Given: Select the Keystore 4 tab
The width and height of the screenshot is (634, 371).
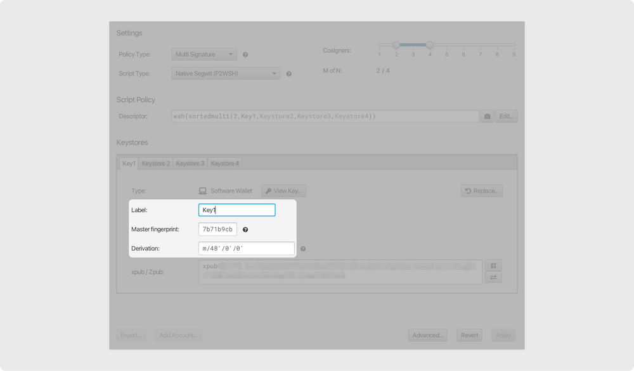Looking at the screenshot, I should [224, 163].
